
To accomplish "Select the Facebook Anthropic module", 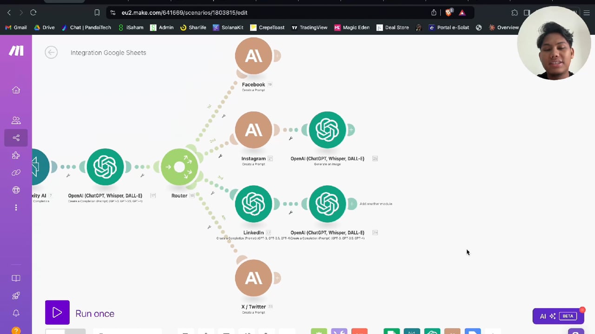I will click(253, 56).
